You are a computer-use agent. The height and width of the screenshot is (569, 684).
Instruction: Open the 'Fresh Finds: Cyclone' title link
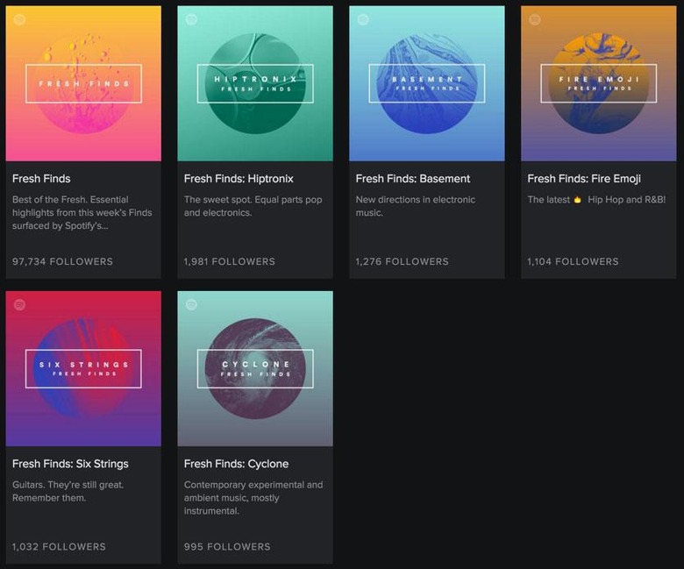tap(236, 464)
